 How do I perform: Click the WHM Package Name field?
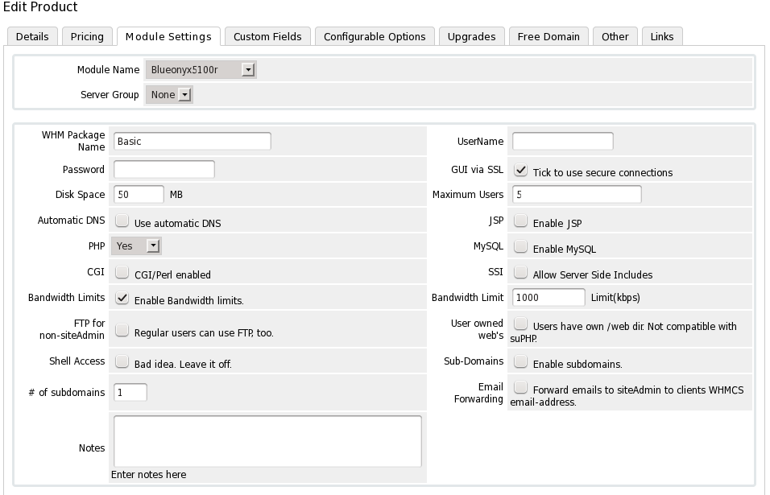point(192,141)
